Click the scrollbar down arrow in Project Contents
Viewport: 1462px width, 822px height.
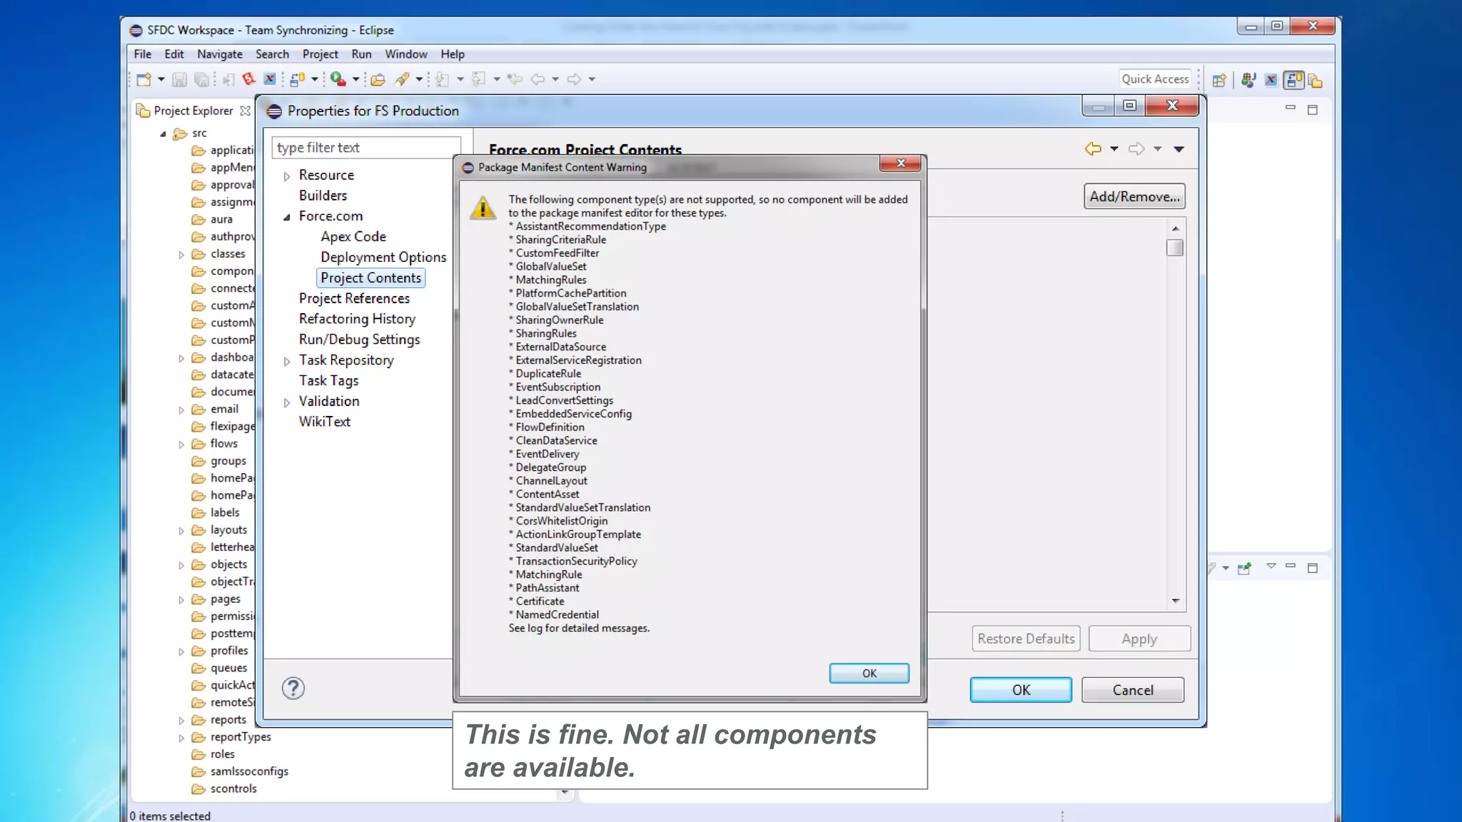tap(1175, 601)
